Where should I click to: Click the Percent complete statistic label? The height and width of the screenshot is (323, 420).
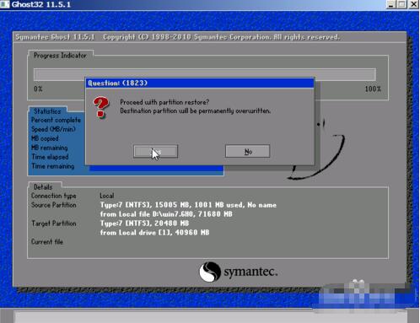point(56,120)
